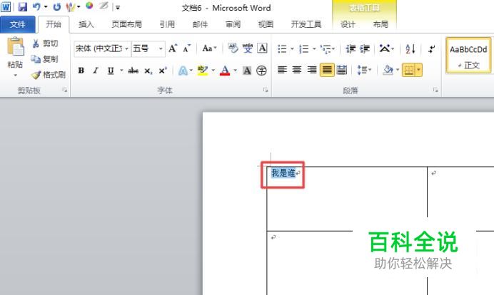Screen dimensions: 494x295
Task: Center the text alignment
Action: click(x=297, y=70)
